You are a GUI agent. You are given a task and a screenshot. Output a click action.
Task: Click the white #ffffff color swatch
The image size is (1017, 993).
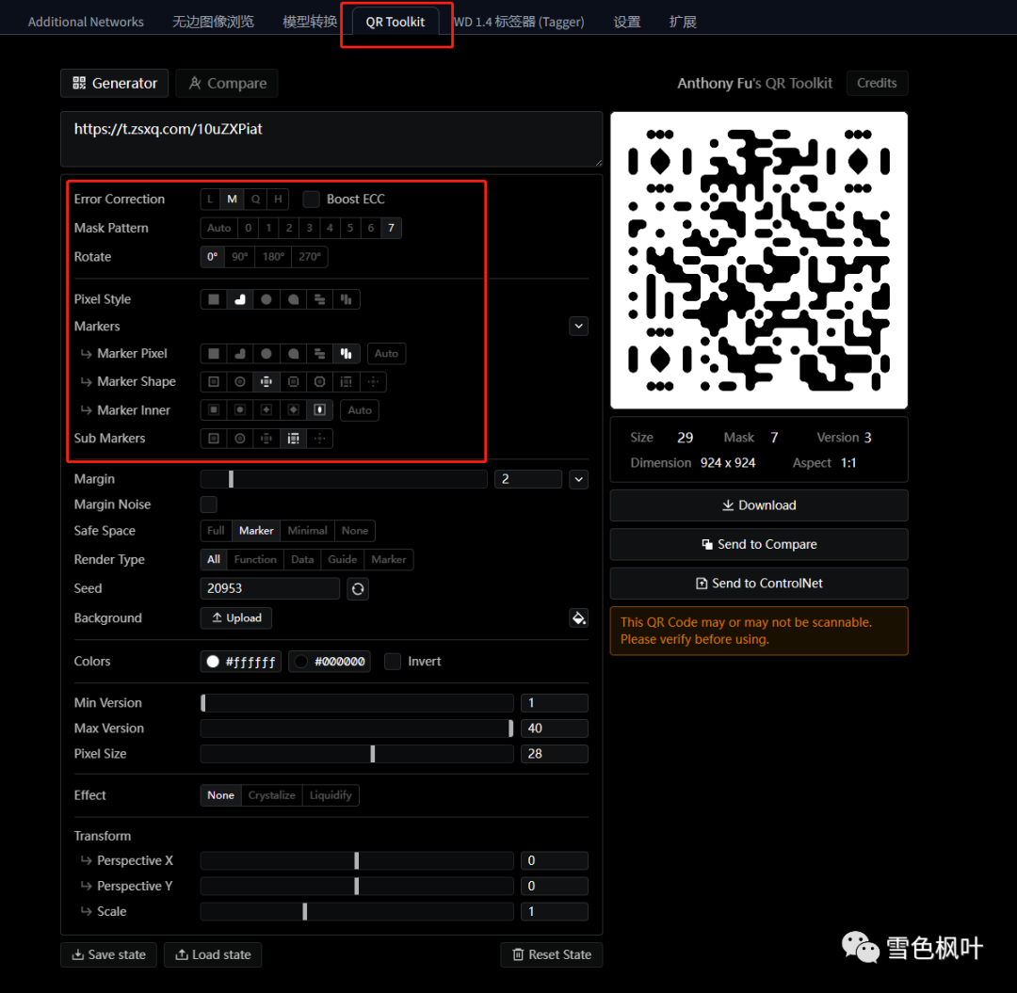coord(213,661)
